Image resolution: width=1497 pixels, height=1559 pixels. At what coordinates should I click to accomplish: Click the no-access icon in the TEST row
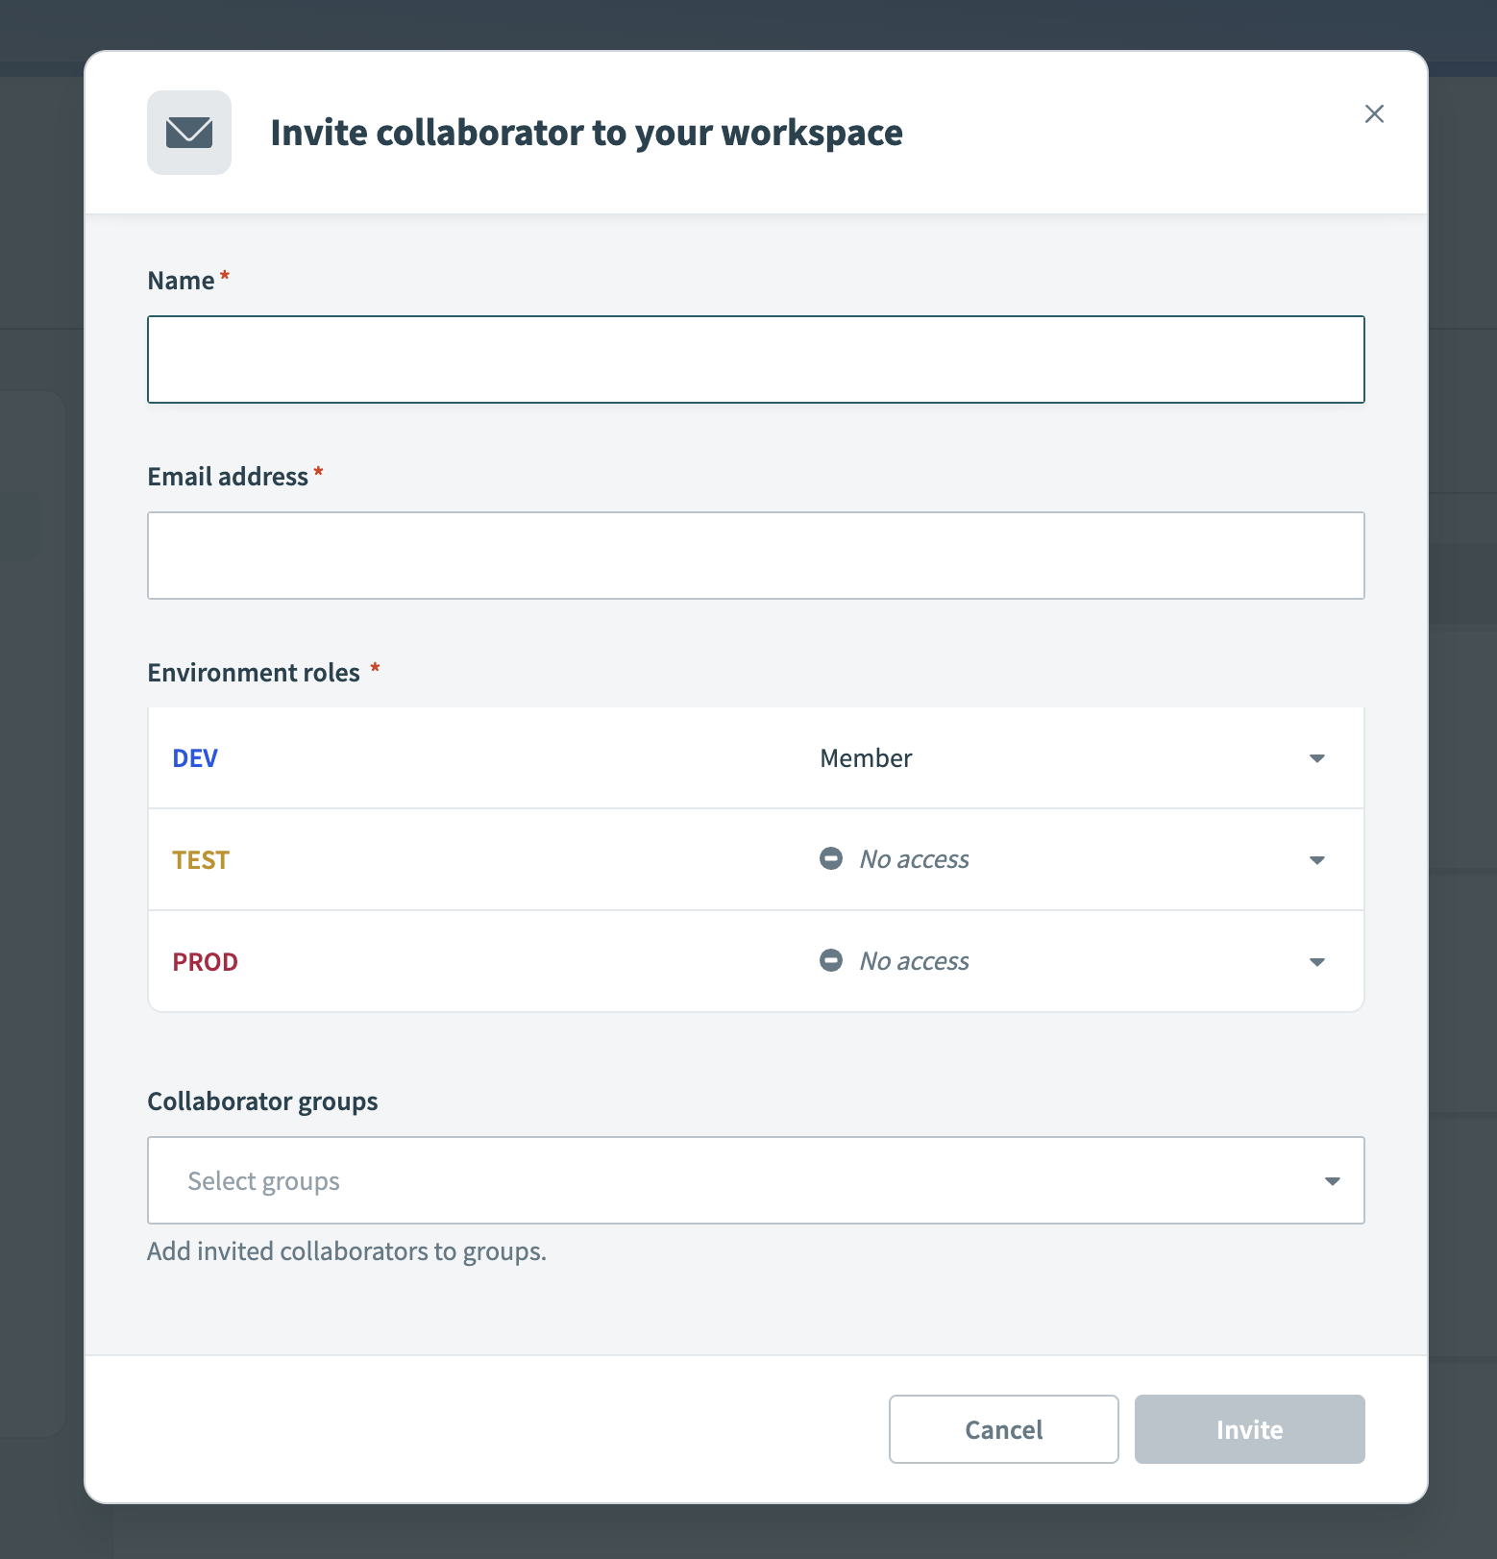pyautogui.click(x=831, y=858)
